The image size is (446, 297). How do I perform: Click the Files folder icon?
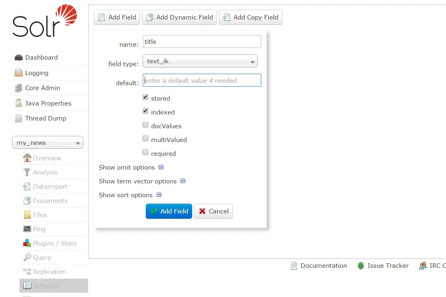coord(27,215)
